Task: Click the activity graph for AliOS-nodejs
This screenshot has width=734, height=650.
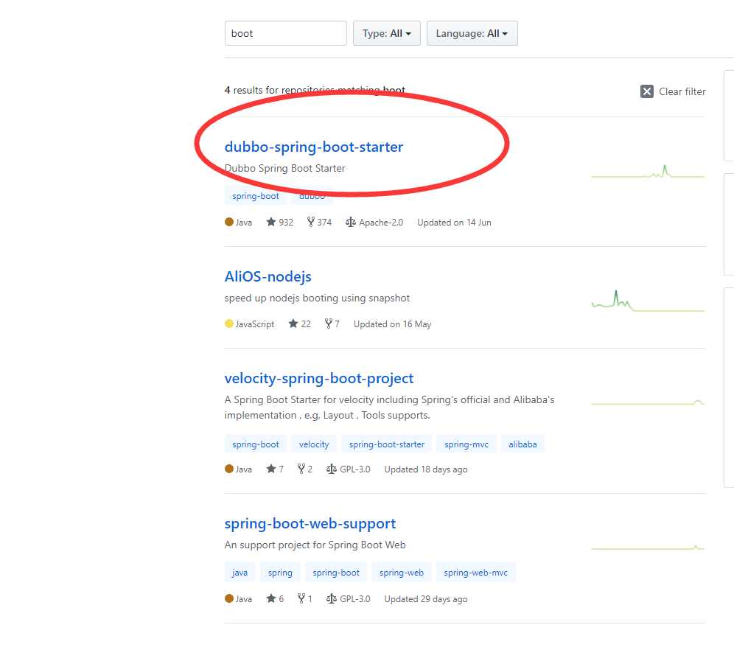Action: pyautogui.click(x=648, y=301)
